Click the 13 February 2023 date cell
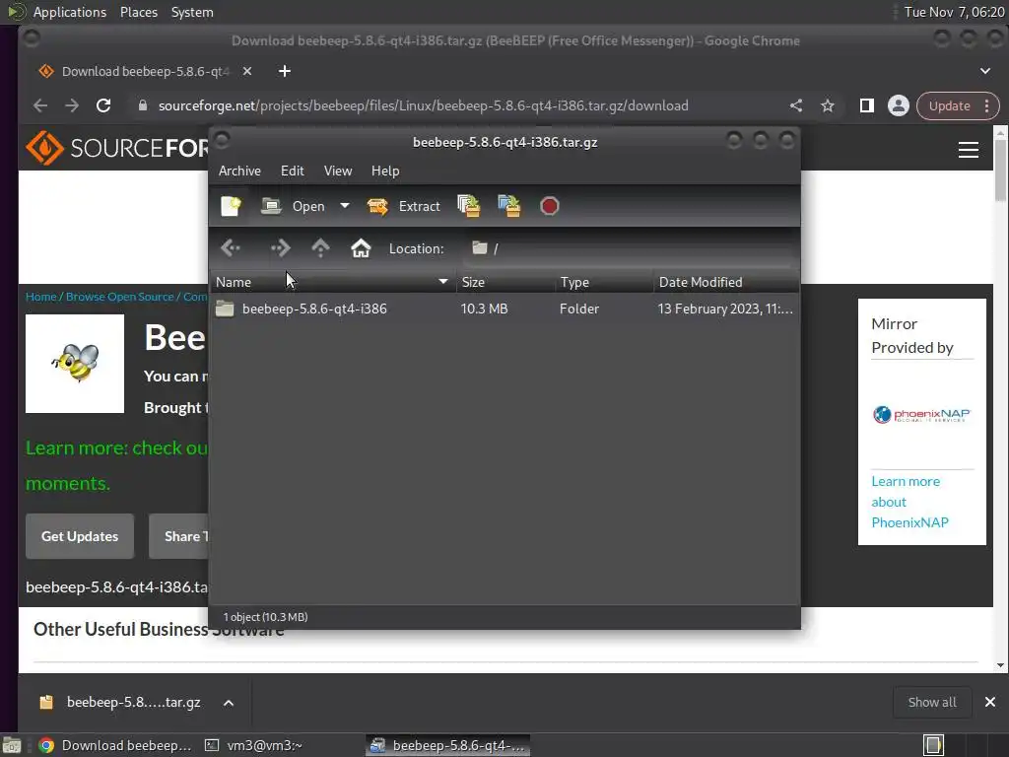Image resolution: width=1009 pixels, height=757 pixels. pos(725,309)
